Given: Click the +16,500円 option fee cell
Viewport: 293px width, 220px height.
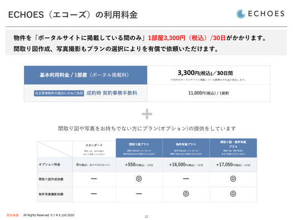Looking at the screenshot, I should (186, 165).
